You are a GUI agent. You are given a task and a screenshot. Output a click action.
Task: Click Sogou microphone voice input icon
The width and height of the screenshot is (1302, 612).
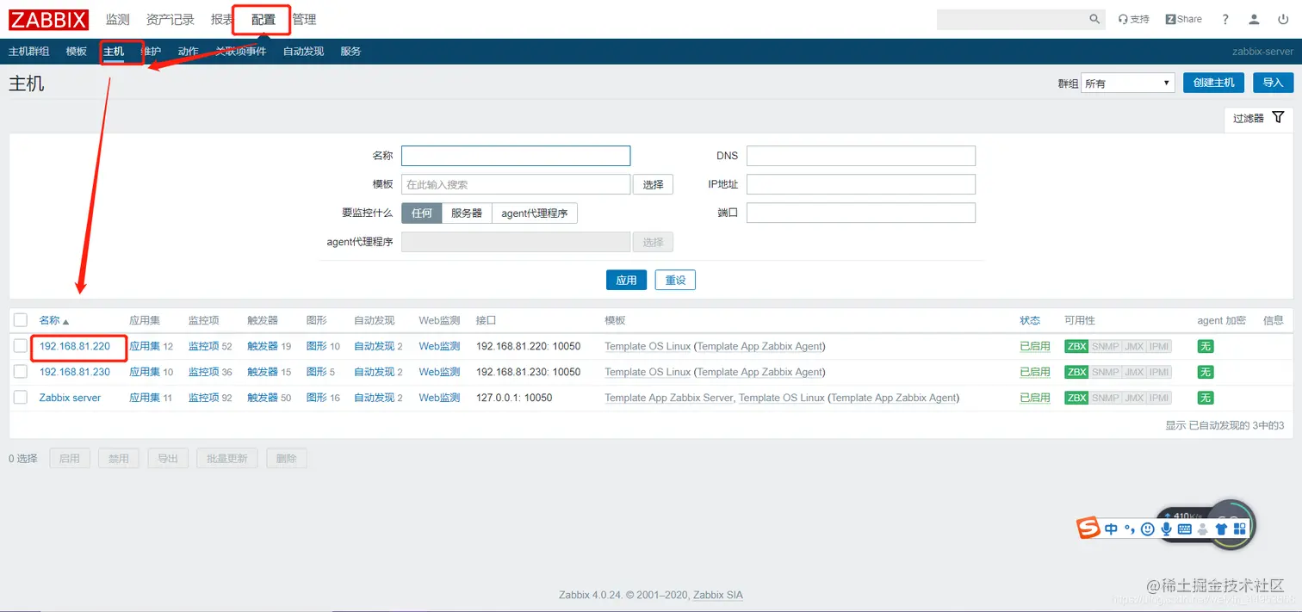1167,529
